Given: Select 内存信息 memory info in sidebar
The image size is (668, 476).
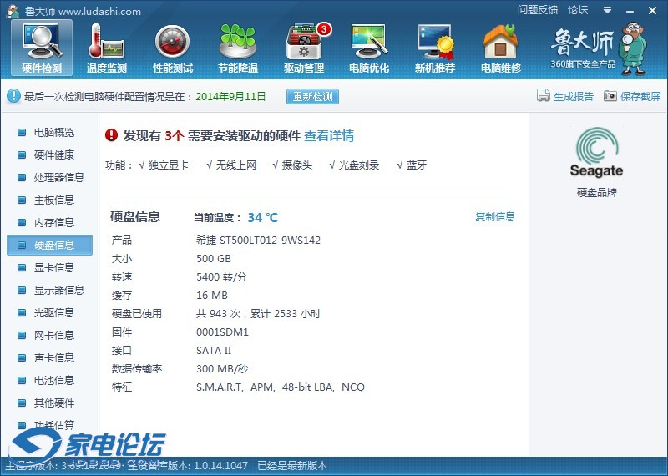Looking at the screenshot, I should click(53, 223).
